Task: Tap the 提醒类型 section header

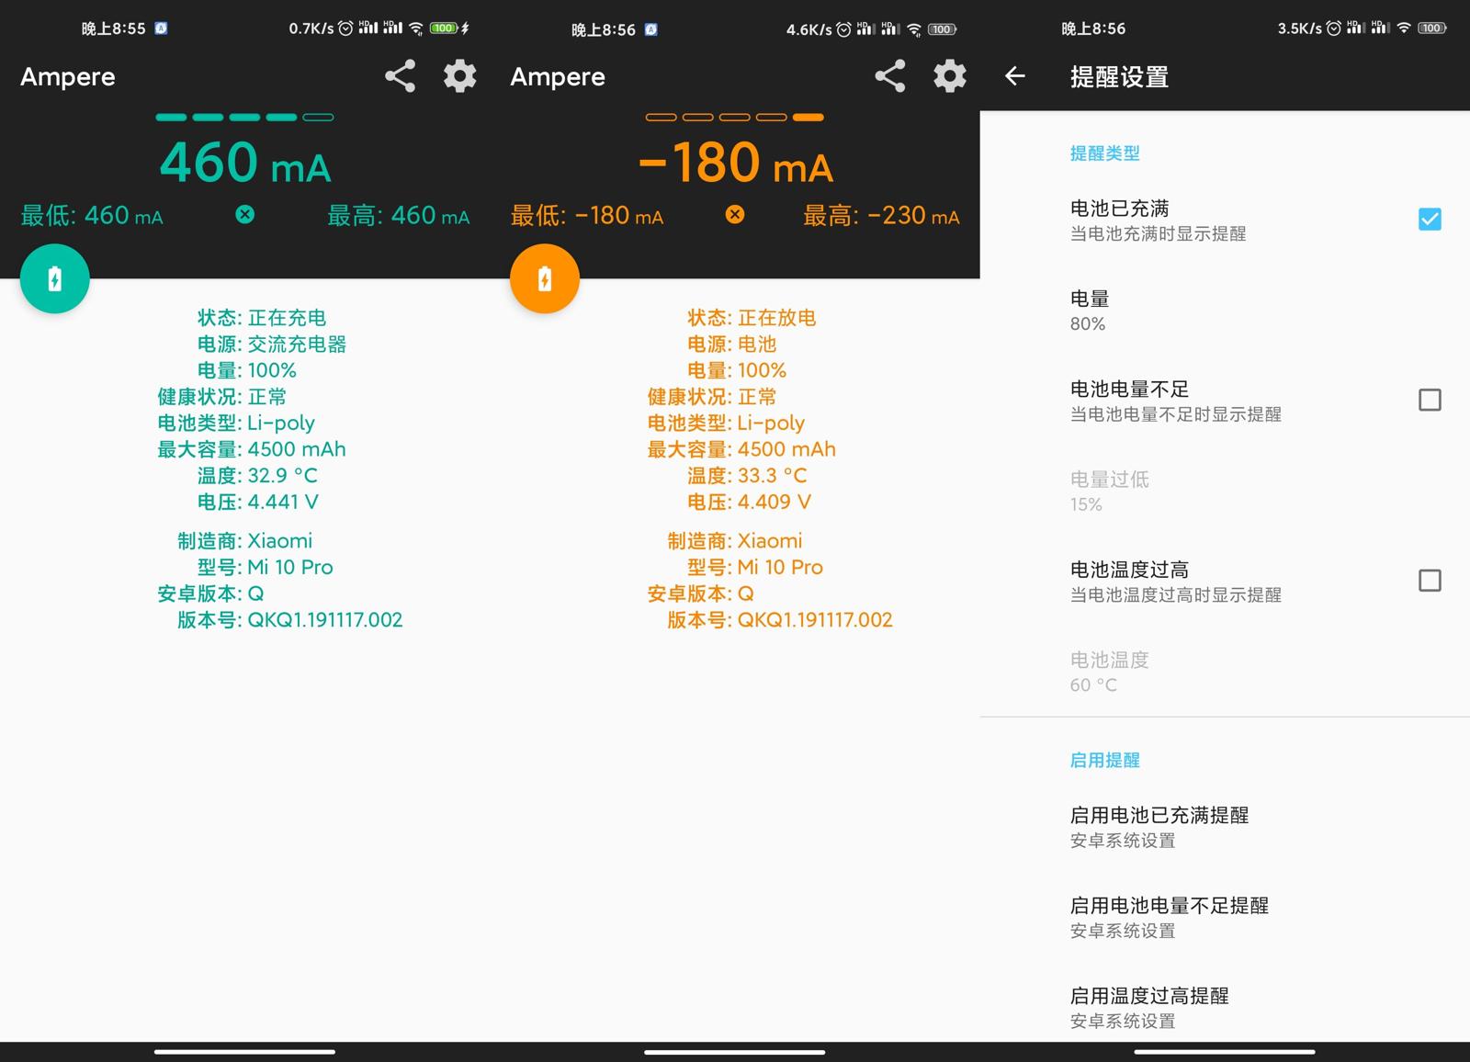Action: click(1103, 153)
